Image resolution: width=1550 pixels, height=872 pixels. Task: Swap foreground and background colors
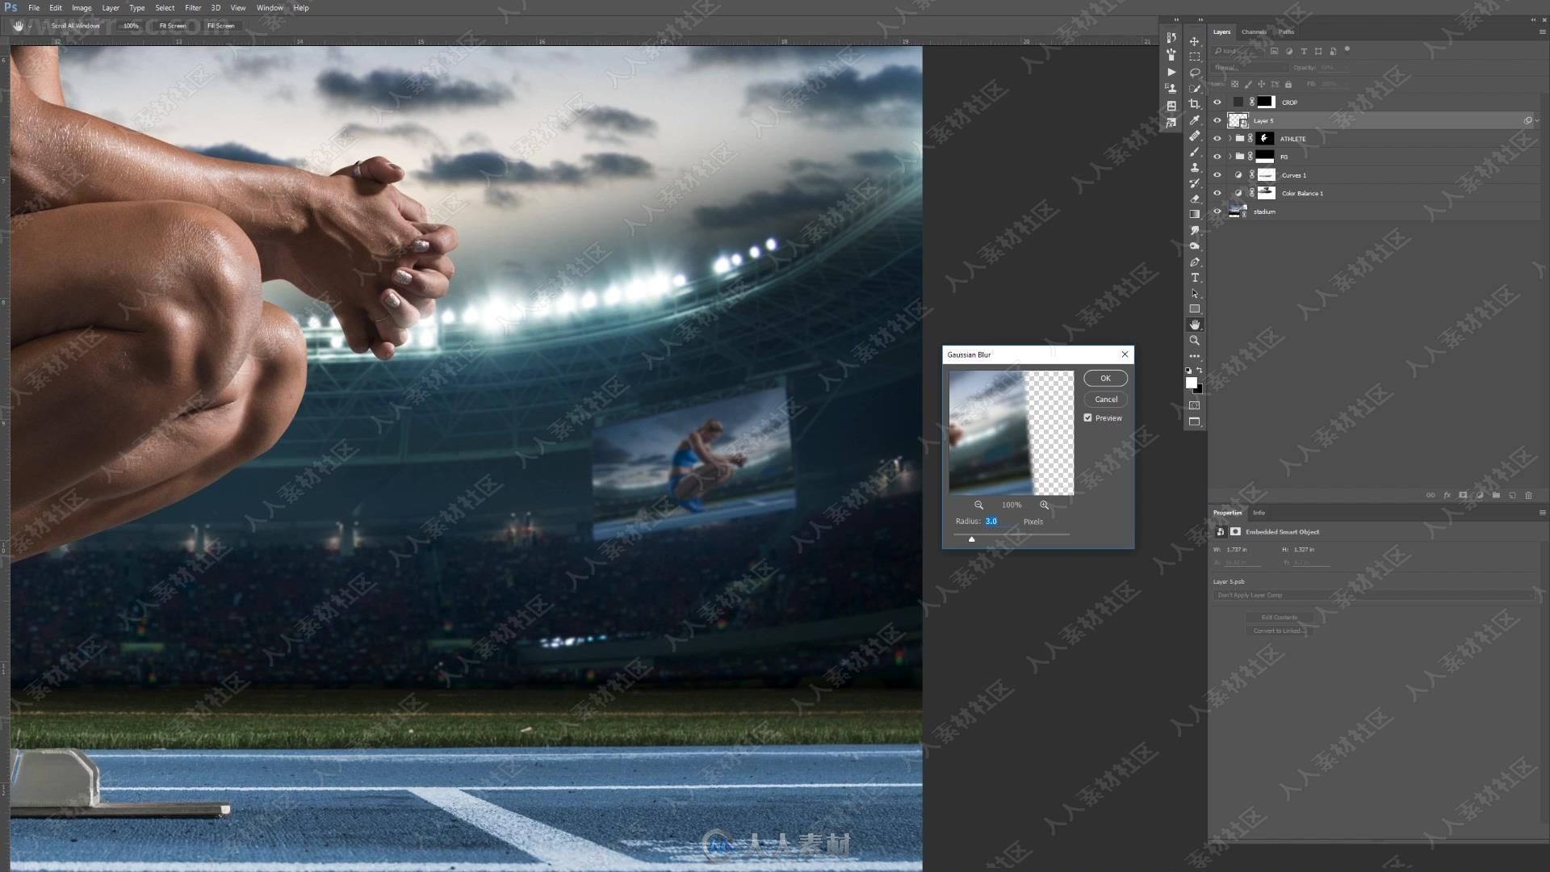pyautogui.click(x=1200, y=370)
